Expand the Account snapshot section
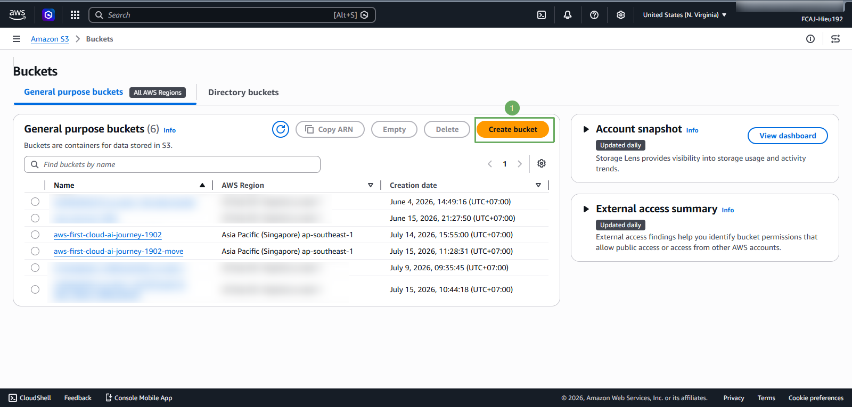This screenshot has height=407, width=852. 586,129
